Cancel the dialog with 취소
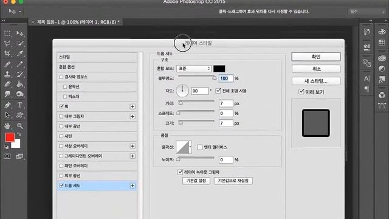This screenshot has height=219, width=389. (x=316, y=69)
